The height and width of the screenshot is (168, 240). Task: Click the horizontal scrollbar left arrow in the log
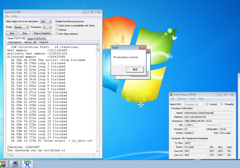[8, 155]
